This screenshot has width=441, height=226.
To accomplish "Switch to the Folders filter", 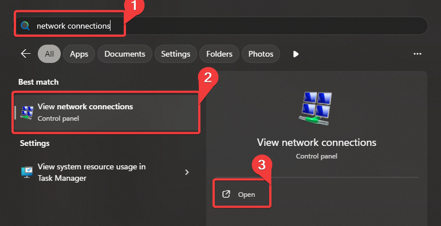I will [x=219, y=54].
